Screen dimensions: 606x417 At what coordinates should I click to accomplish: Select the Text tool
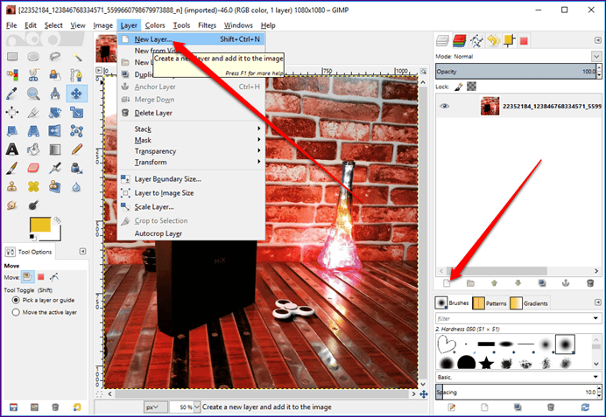click(x=12, y=149)
